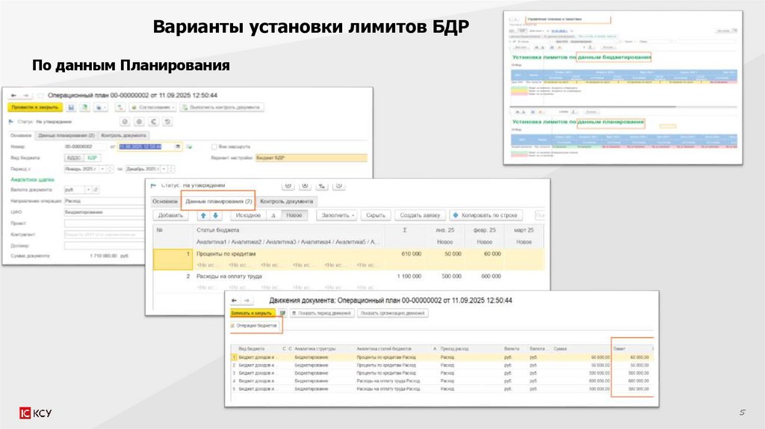Click the Контрагент input field
Image resolution: width=765 pixels, height=429 pixels.
(x=105, y=234)
